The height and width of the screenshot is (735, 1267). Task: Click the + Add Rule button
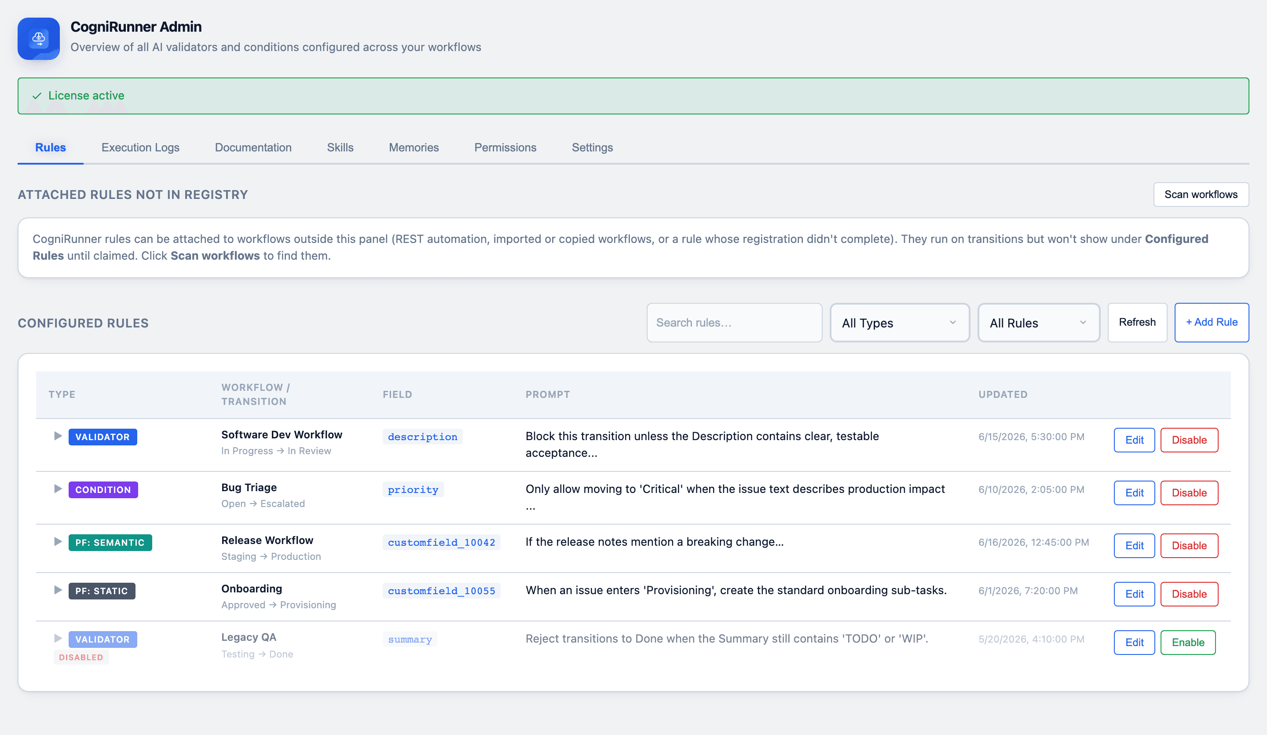[x=1211, y=323]
